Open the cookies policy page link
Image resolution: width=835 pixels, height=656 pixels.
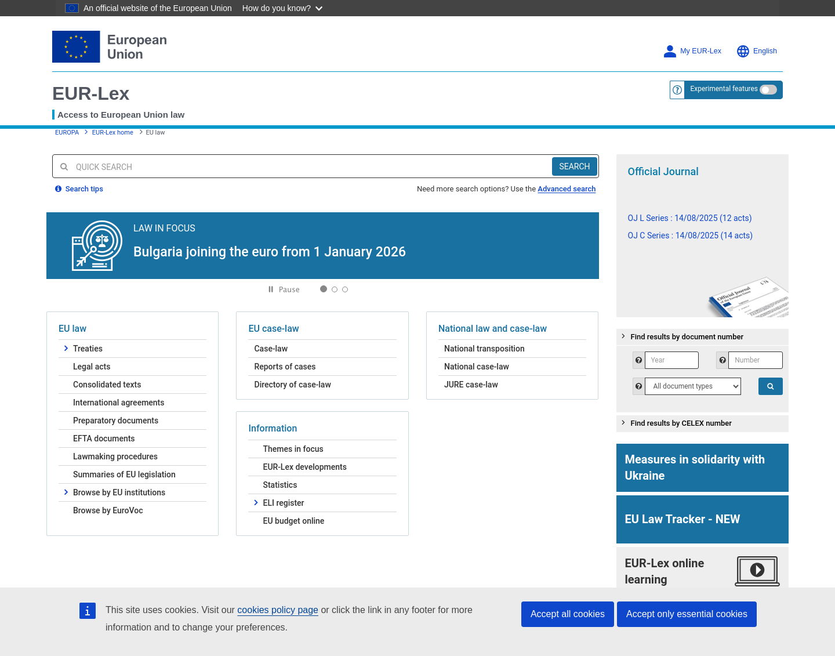[x=278, y=610]
